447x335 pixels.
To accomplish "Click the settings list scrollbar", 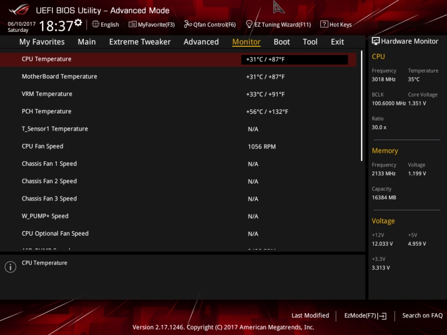I will pos(362,106).
